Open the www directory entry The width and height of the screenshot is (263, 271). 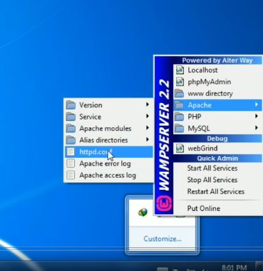[x=218, y=93]
